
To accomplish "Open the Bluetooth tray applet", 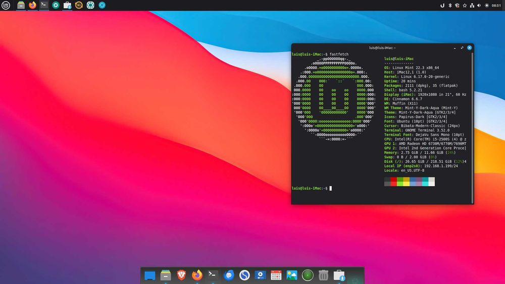I will click(x=450, y=6).
